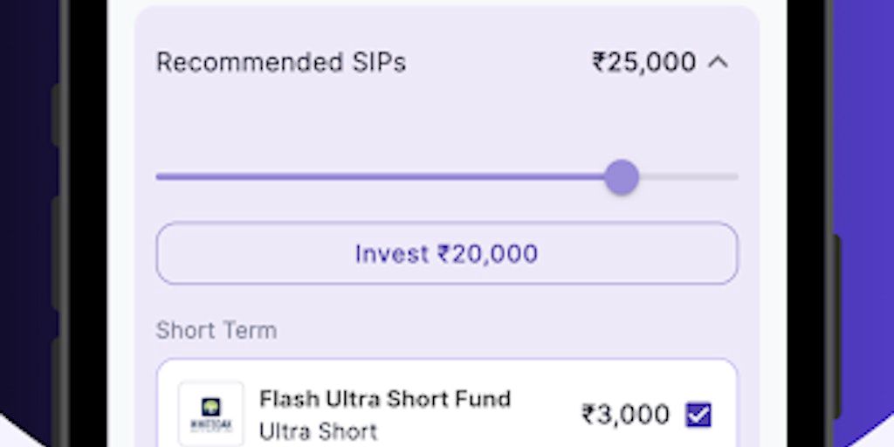Viewport: 894px width, 447px height.
Task: Tap the Recommended SIPs heading
Action: 280,63
